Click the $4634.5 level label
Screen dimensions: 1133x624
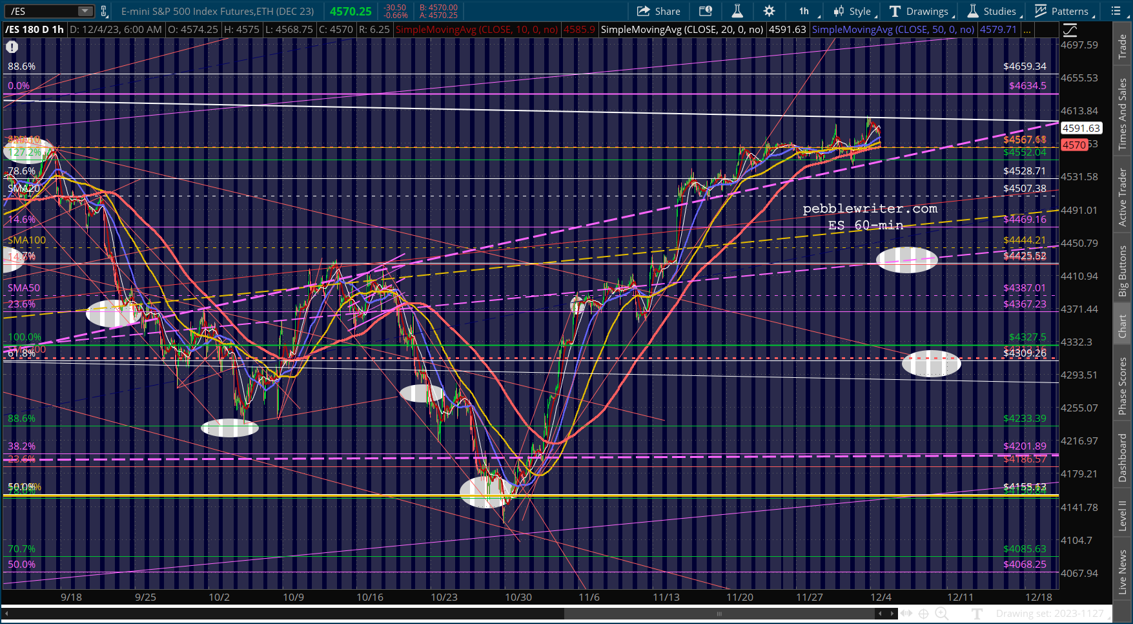1028,86
